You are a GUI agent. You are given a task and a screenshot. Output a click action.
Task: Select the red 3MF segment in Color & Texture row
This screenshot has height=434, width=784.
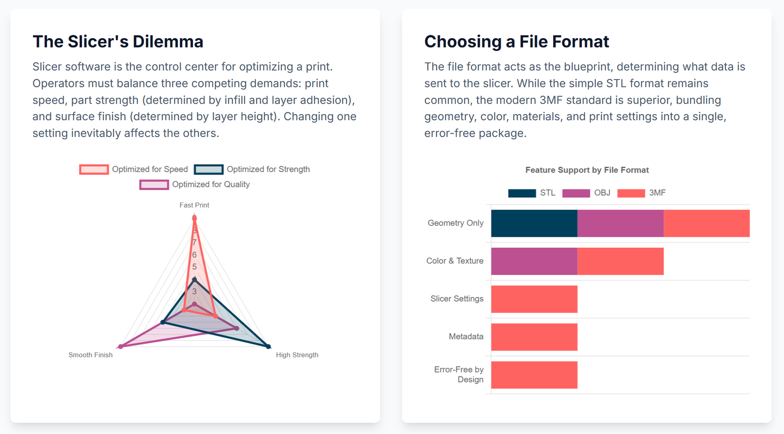click(620, 261)
